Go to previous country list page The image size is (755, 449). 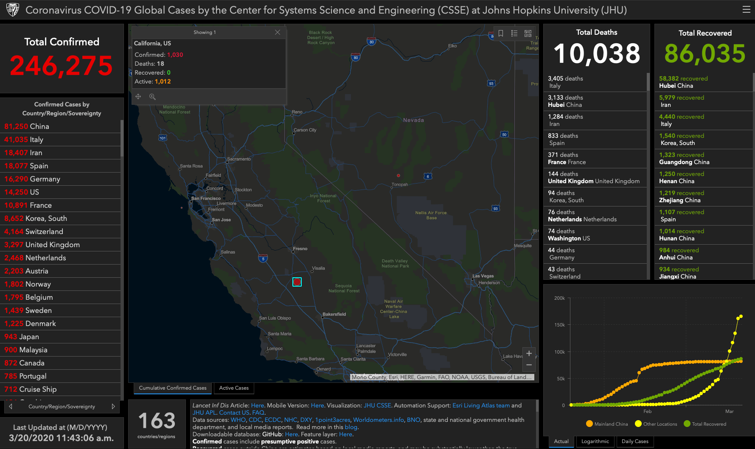pos(11,406)
